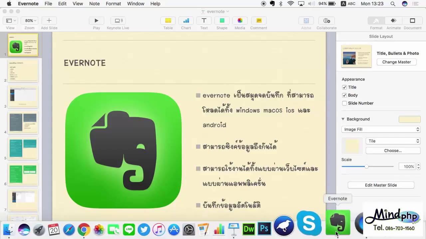426x239 pixels.
Task: Open the Wi-Fi menu bar icon
Action: click(291, 4)
